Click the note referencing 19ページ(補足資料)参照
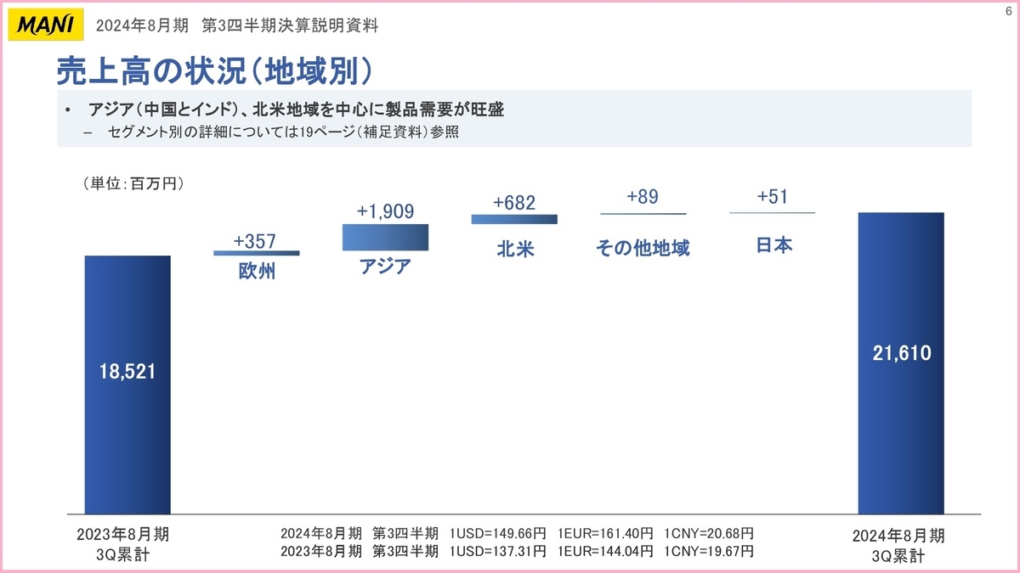The height and width of the screenshot is (573, 1020). 283,132
